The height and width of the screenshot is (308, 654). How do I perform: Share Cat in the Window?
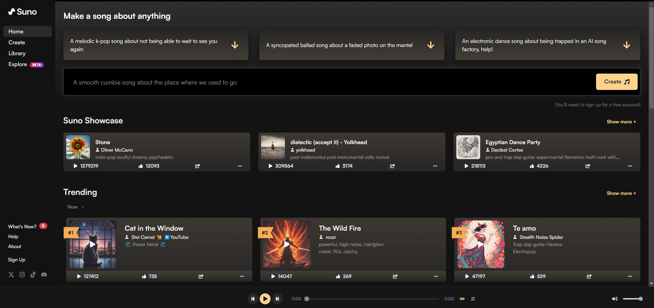201,276
